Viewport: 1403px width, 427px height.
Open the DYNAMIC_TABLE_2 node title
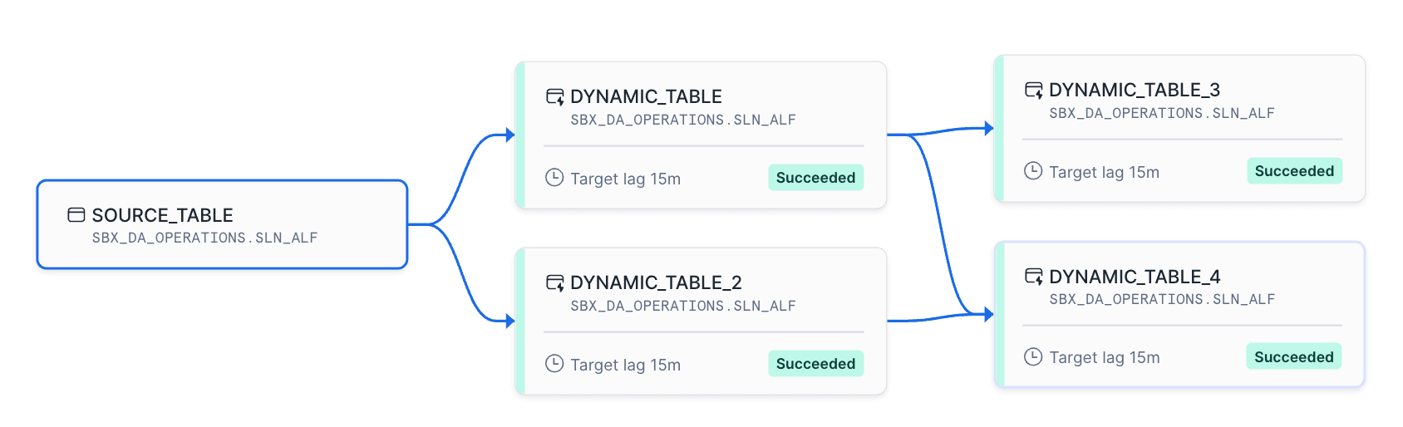click(x=656, y=282)
